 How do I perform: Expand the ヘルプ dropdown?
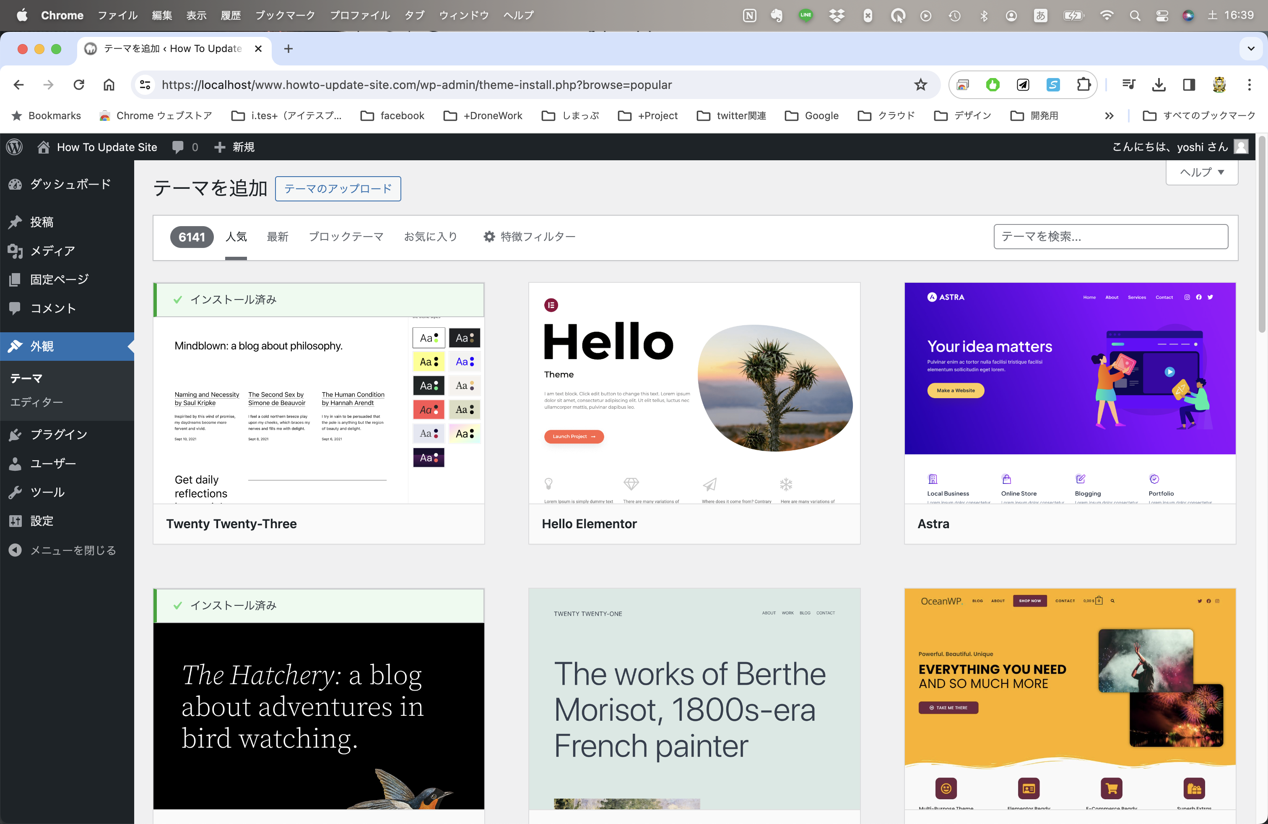[1202, 172]
